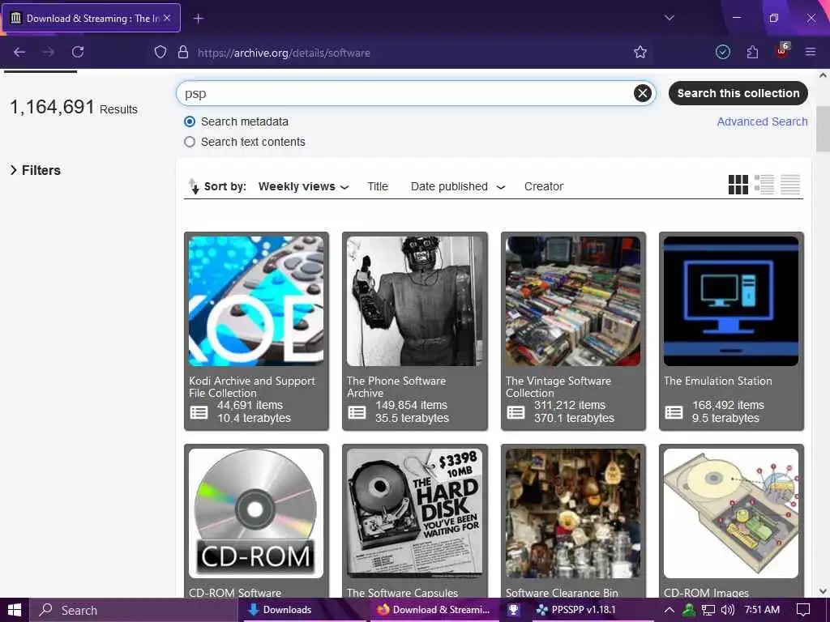The width and height of the screenshot is (830, 622).
Task: Open the tracking protection shield icon
Action: (160, 52)
